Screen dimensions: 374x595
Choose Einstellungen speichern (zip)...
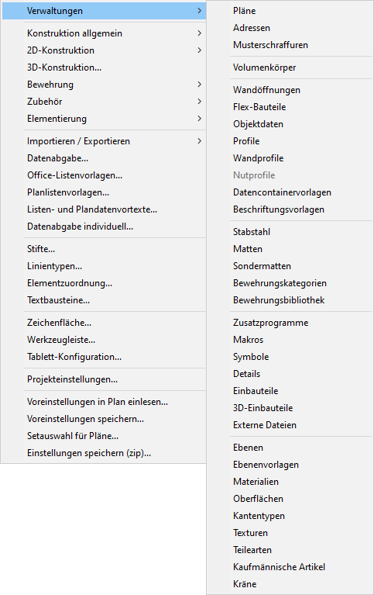click(x=105, y=453)
